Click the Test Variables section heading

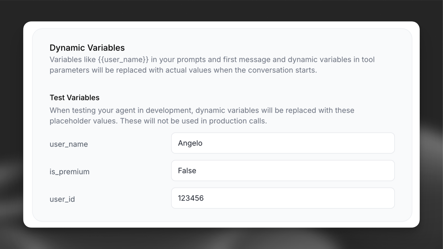pos(74,97)
